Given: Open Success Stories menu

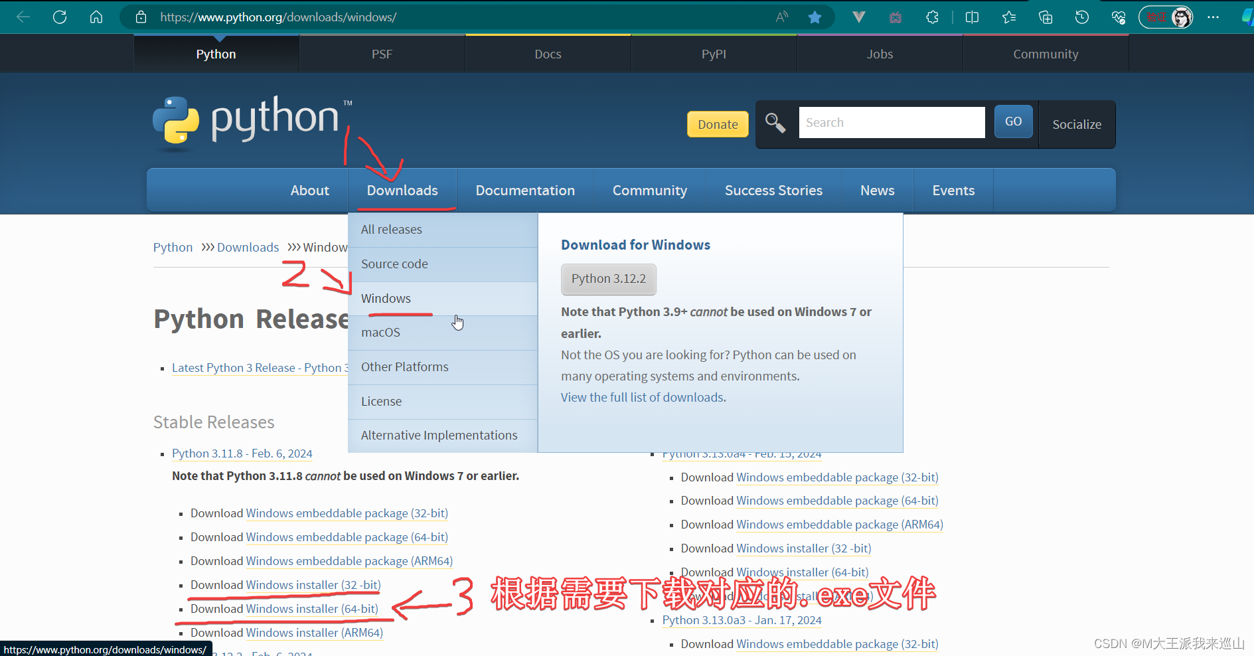Looking at the screenshot, I should click(773, 191).
